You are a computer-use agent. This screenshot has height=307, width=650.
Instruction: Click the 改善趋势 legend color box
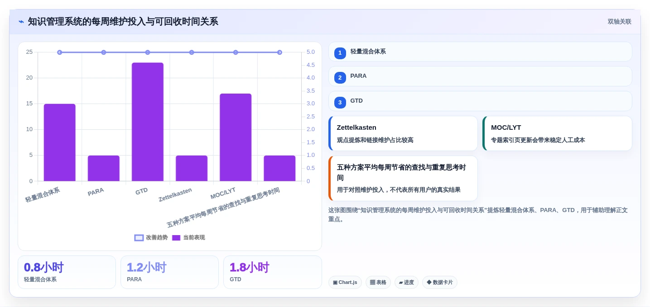pyautogui.click(x=139, y=238)
